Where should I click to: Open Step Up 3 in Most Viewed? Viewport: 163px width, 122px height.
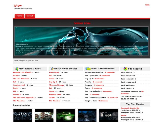53,82
